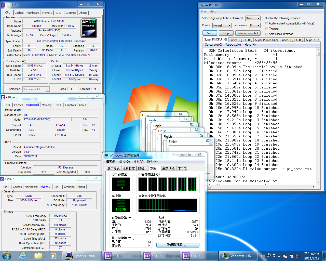Switch to Super PI [CPU #3] tab
Viewport: 326px width, 261px height.
(292, 40)
